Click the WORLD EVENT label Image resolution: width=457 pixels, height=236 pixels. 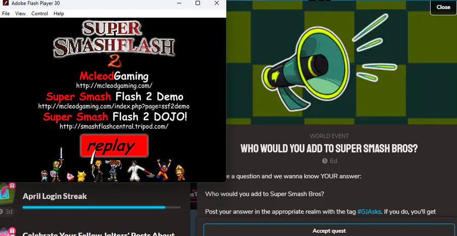tap(329, 136)
